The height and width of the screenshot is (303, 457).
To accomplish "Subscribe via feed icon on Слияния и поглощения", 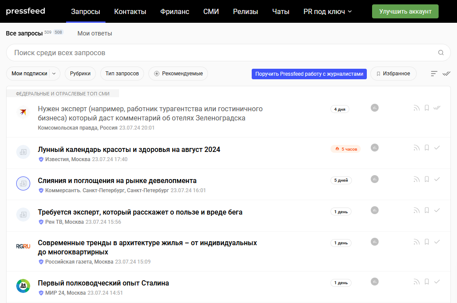I will 416,179.
